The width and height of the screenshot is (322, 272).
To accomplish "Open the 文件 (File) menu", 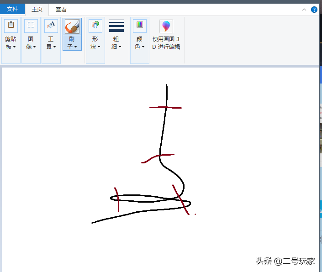I will [x=12, y=9].
